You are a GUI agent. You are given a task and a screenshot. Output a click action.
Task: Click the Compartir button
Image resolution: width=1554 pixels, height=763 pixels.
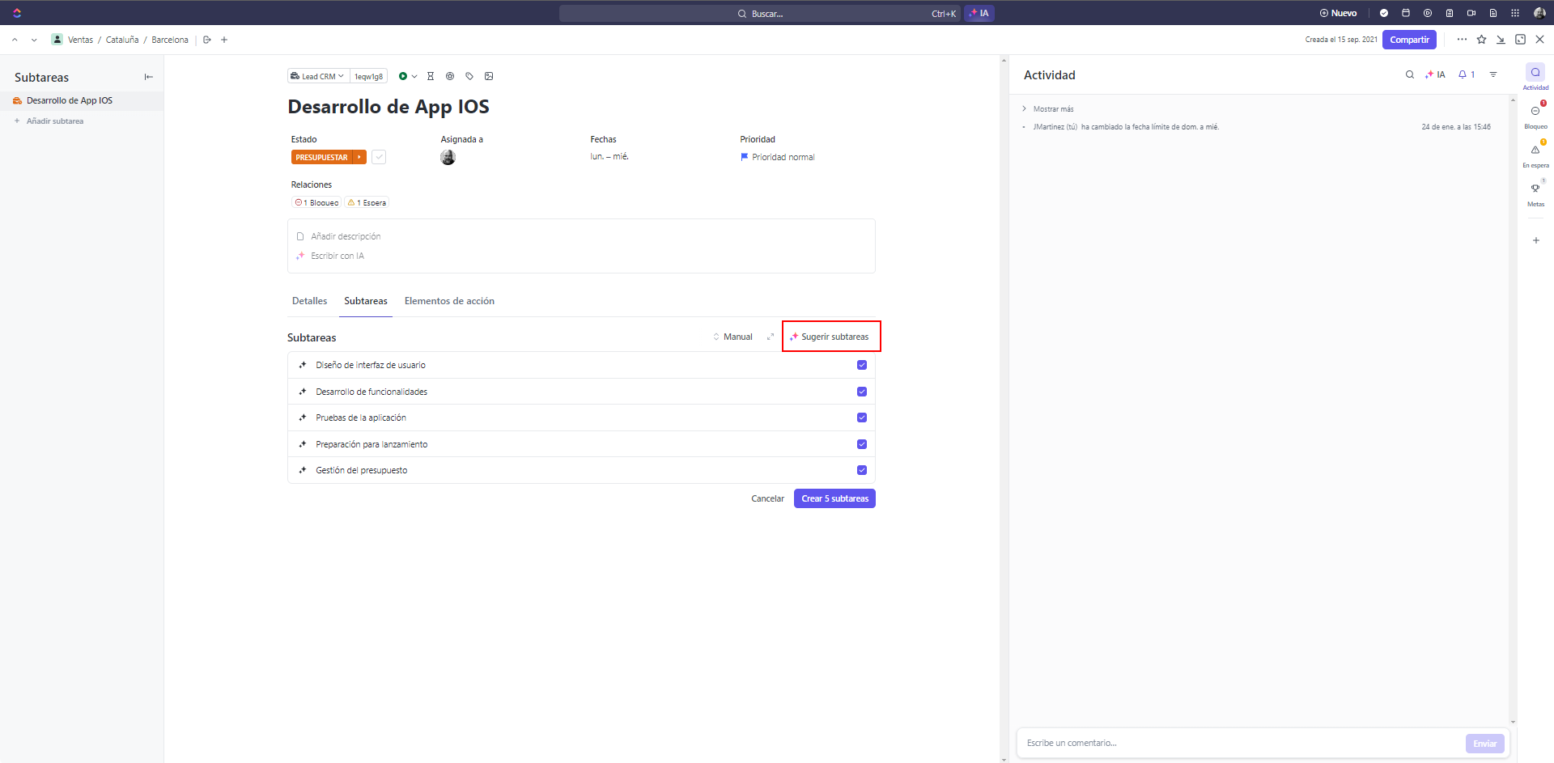click(1409, 40)
